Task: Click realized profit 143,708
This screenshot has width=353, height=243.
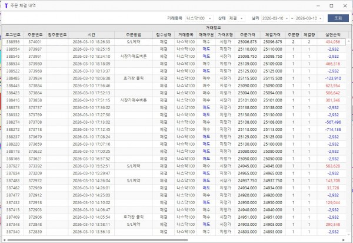Action: (x=333, y=180)
